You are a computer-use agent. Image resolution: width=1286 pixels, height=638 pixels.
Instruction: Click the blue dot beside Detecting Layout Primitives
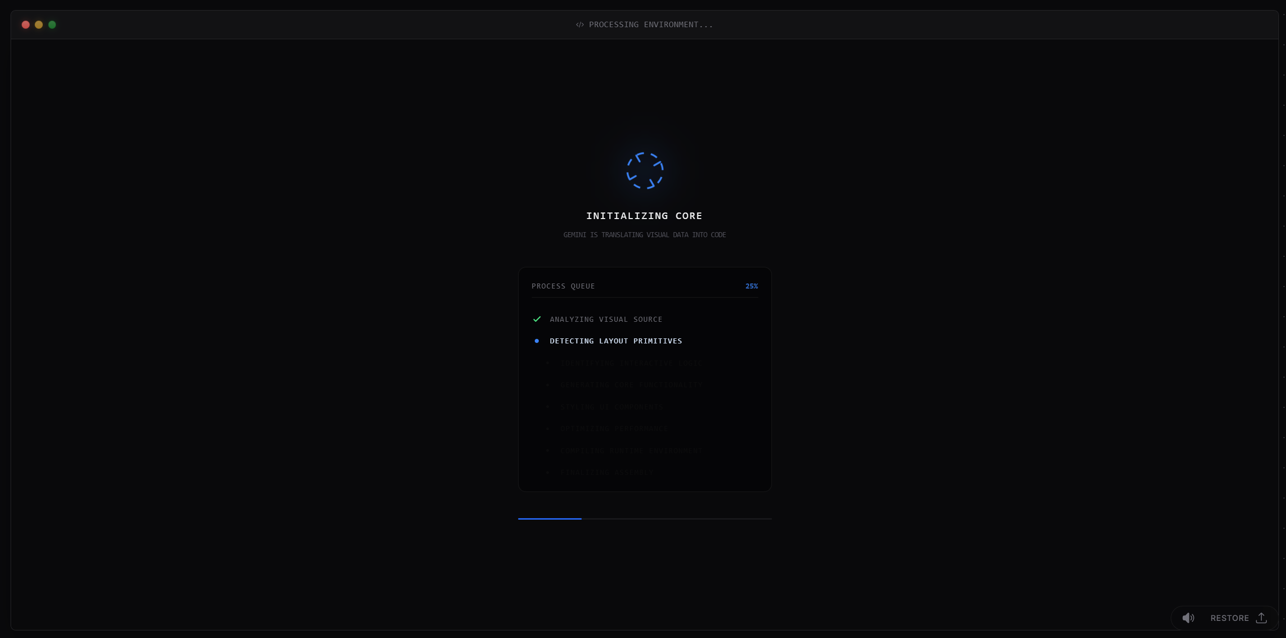tap(537, 341)
